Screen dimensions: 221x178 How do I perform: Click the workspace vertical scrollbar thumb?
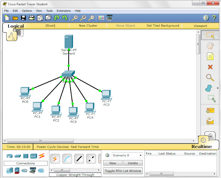coord(198,44)
